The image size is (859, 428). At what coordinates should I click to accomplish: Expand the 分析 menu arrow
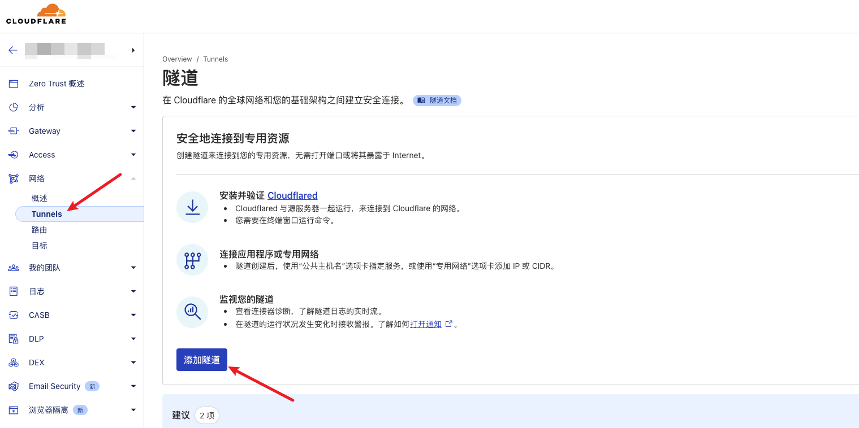tap(133, 107)
